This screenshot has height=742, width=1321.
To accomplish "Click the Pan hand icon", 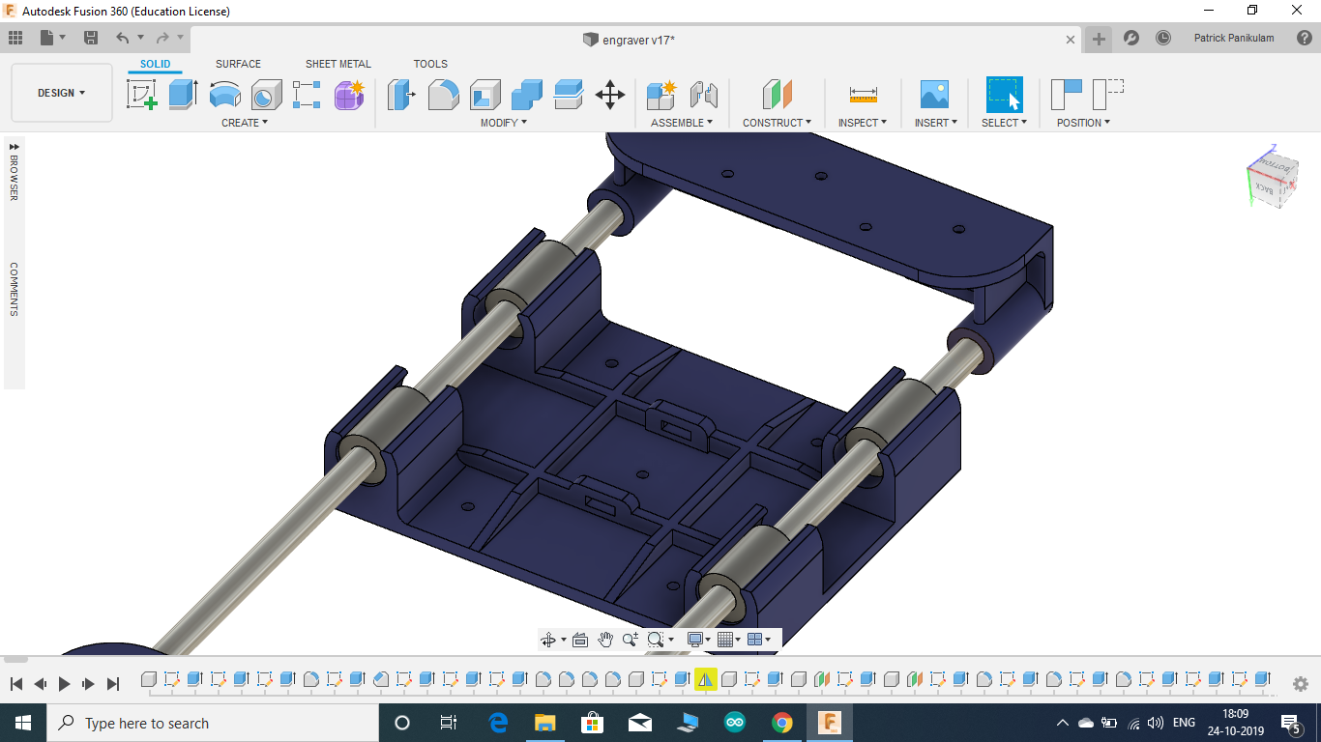I will coord(605,639).
